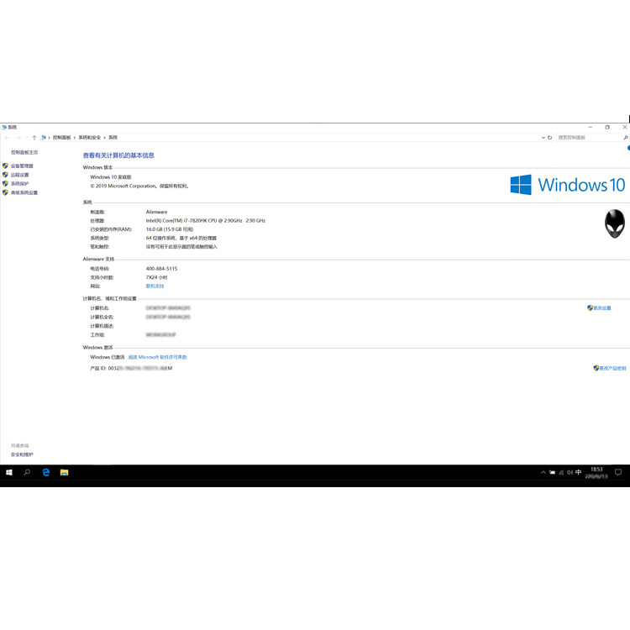This screenshot has width=630, height=630.
Task: Go up one level arrow
Action: pos(34,138)
